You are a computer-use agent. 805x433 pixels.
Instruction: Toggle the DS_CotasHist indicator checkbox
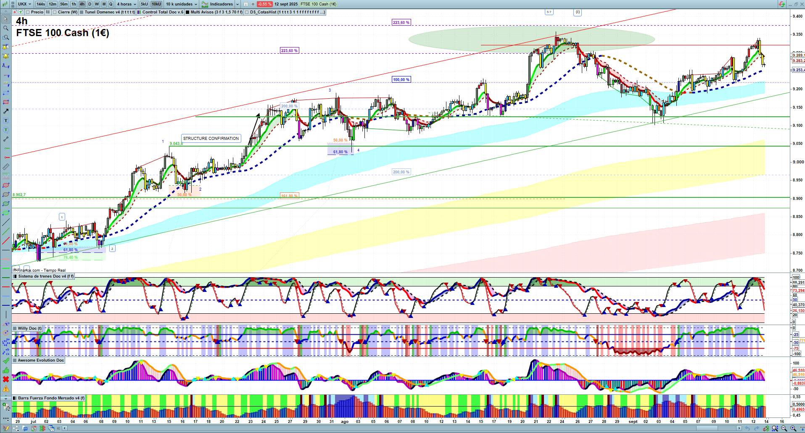click(x=247, y=12)
